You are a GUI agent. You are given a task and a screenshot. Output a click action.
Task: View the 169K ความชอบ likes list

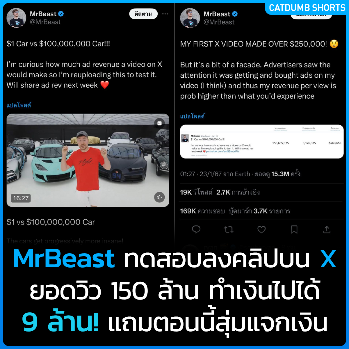point(202,211)
